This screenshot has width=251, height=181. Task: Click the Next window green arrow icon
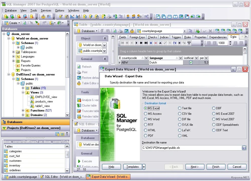coord(198,16)
